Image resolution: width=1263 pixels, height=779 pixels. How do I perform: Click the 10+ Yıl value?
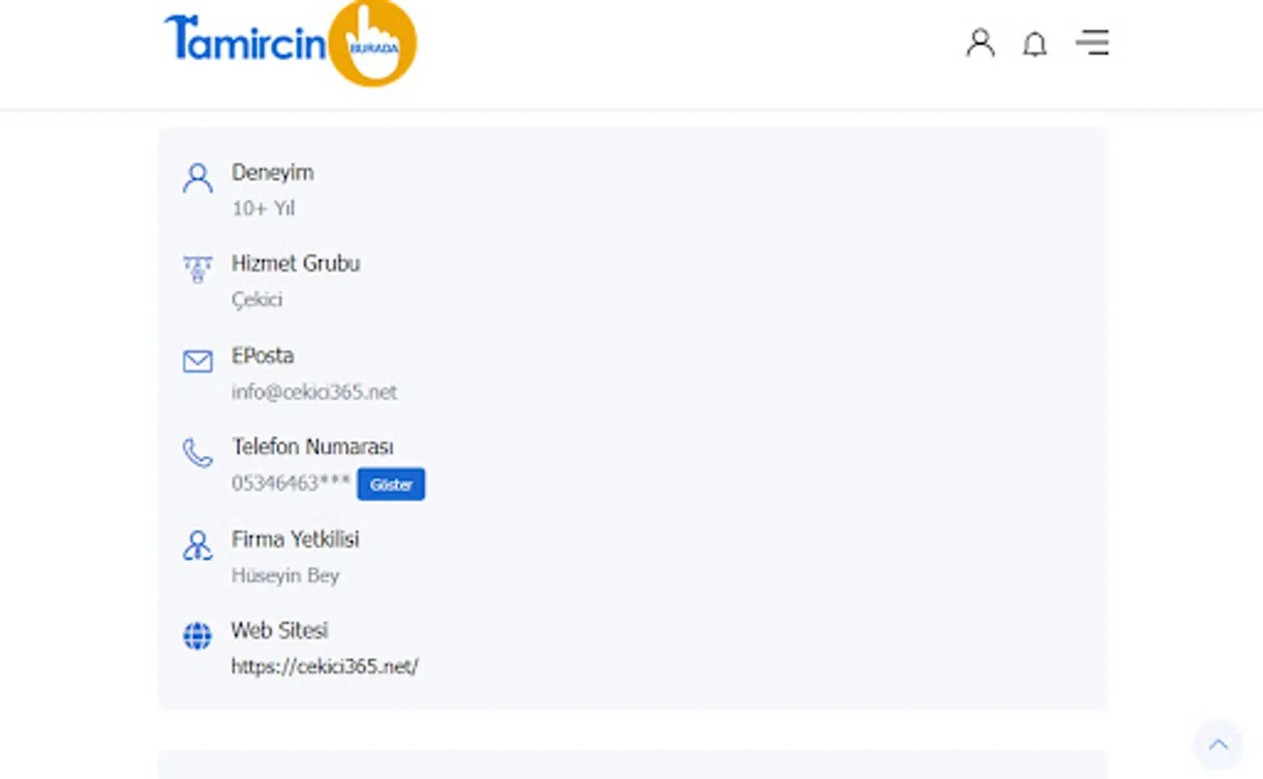coord(262,209)
